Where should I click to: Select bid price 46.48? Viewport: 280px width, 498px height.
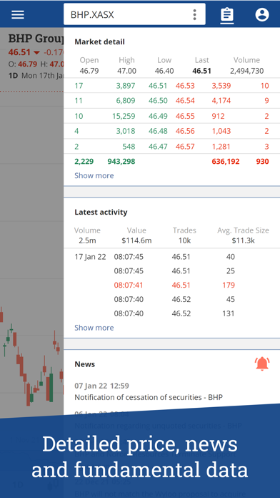158,131
